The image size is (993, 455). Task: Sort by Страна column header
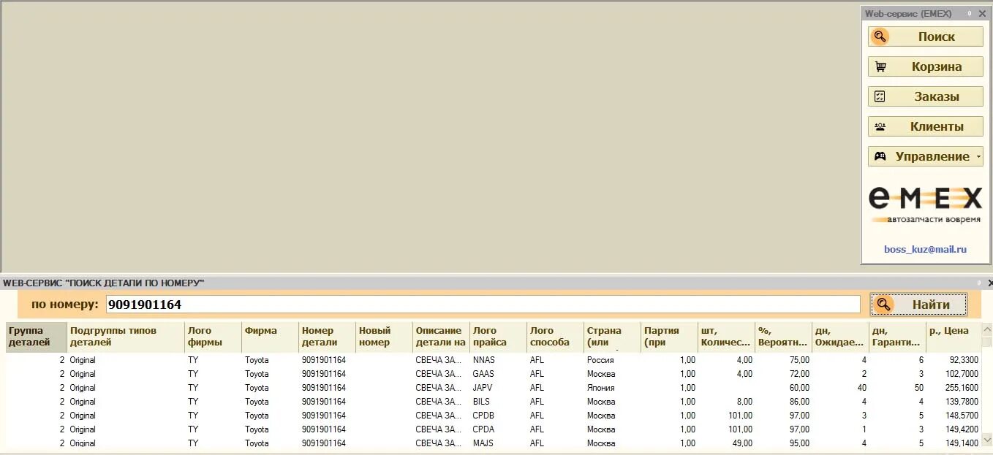[x=612, y=337]
